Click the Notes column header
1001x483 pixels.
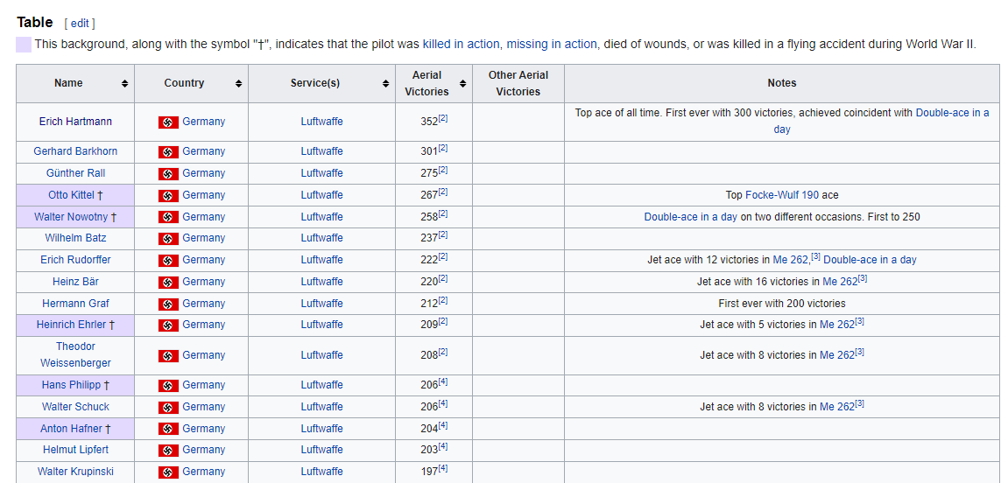781,84
